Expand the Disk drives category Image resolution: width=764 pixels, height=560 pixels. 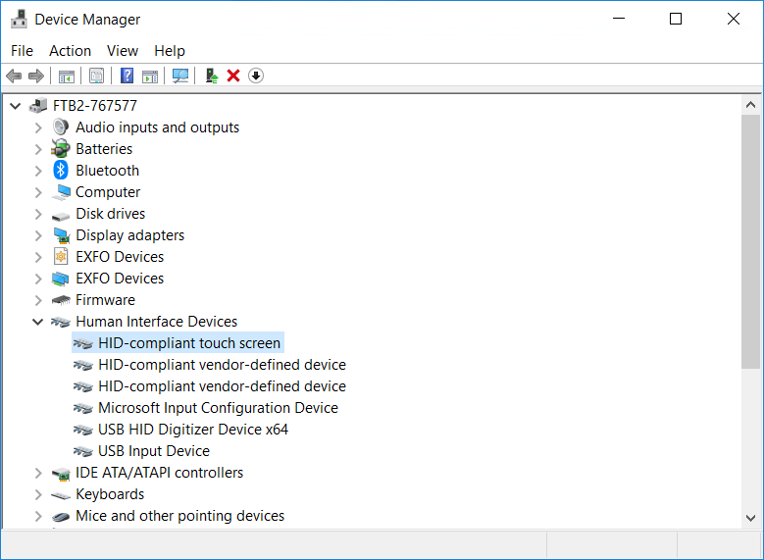pos(38,214)
